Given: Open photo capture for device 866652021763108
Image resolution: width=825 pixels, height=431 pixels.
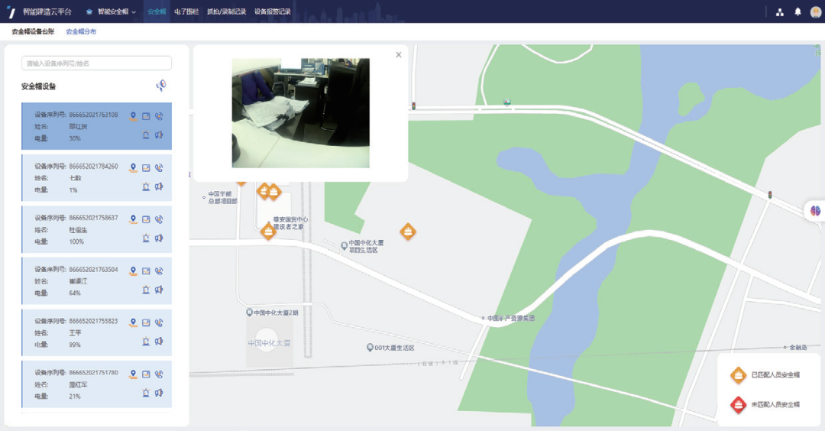Looking at the screenshot, I should tap(146, 116).
